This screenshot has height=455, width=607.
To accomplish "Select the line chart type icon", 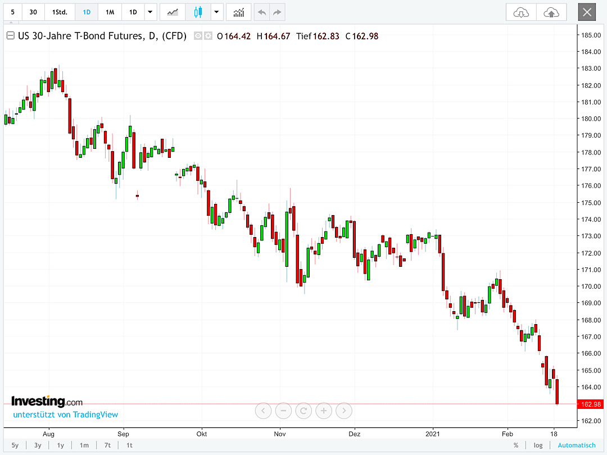I will click(173, 12).
